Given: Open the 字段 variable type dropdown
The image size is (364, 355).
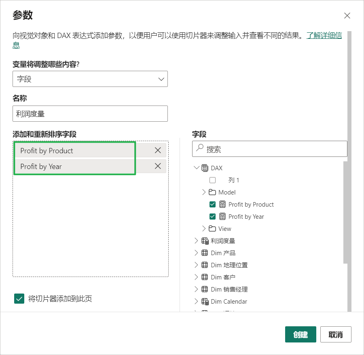Looking at the screenshot, I should click(90, 79).
